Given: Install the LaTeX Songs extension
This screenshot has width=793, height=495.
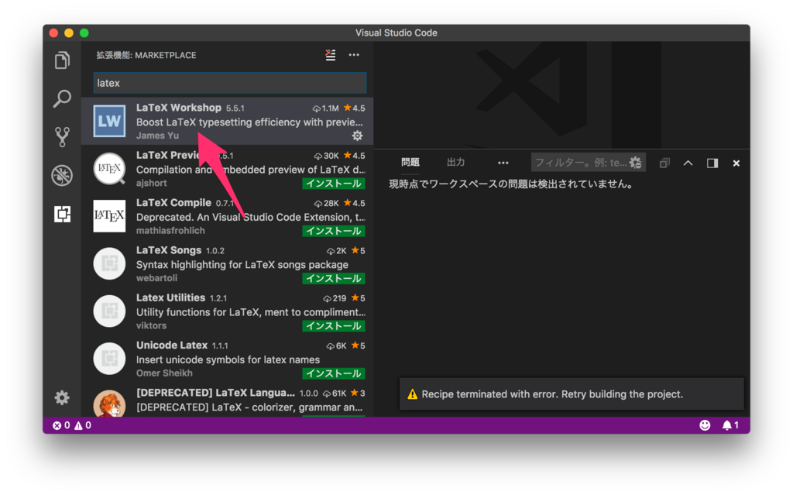Looking at the screenshot, I should click(x=334, y=278).
